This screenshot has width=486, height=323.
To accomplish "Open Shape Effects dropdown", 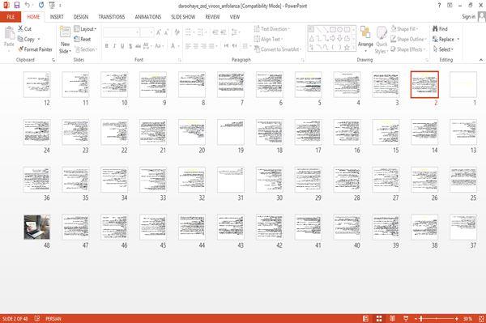I will [407, 49].
